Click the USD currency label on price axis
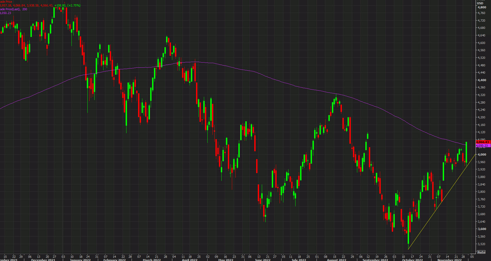The width and height of the screenshot is (491, 261). (480, 3)
